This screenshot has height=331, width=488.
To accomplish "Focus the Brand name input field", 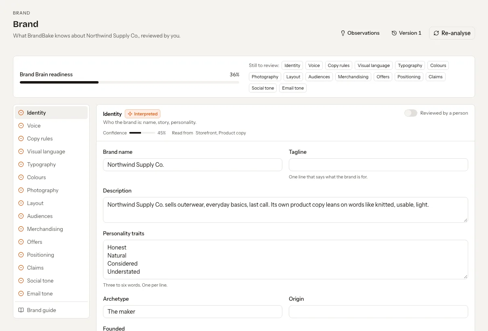I will 193,165.
